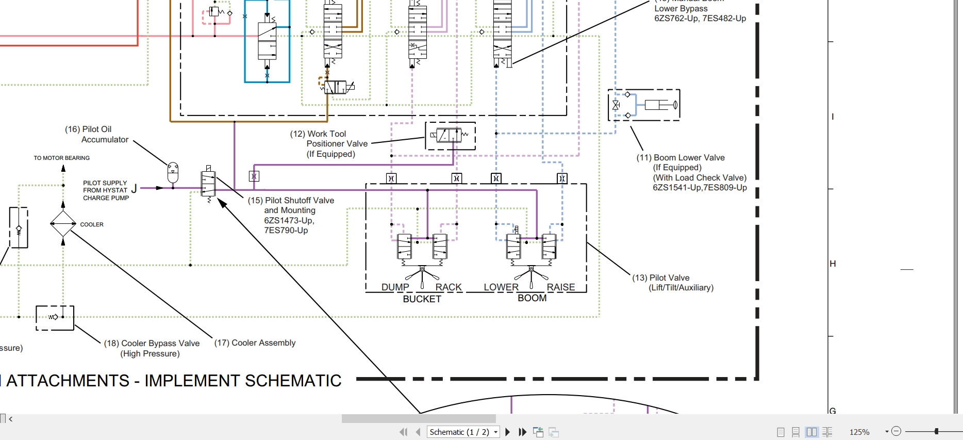Switch to continuous scrolling page view

pos(796,432)
